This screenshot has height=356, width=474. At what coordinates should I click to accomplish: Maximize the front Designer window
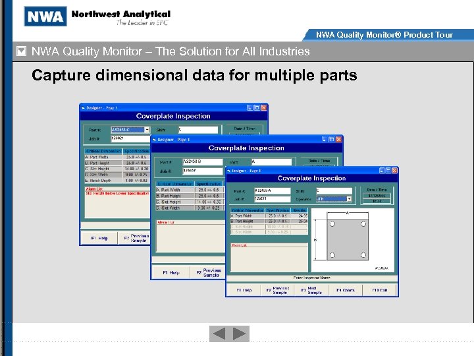click(388, 171)
